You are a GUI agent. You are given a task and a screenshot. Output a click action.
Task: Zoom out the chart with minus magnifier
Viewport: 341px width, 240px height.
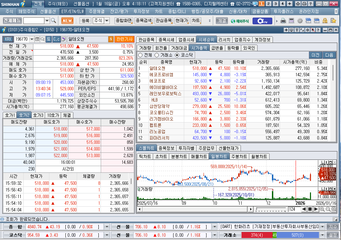pos(328,209)
